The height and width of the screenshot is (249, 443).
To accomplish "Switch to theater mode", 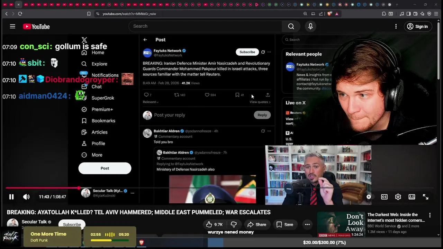I will (412, 197).
